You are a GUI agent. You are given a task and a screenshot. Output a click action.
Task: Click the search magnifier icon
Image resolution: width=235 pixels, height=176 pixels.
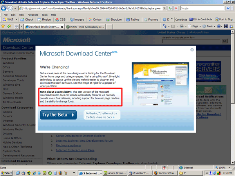[x=228, y=8]
